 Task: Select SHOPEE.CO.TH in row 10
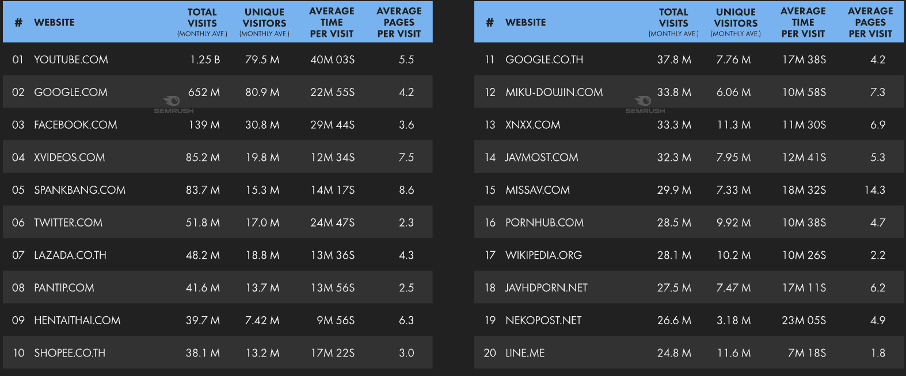[x=70, y=353]
